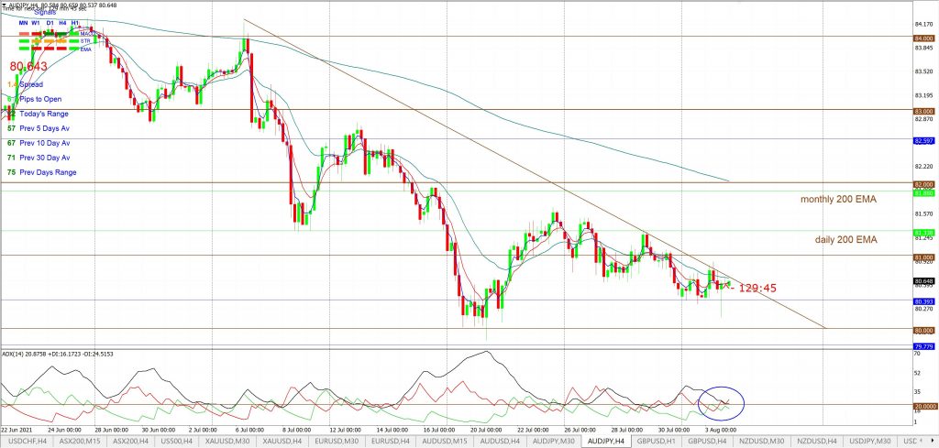Viewport: 939px width, 448px height.
Task: Click the 81.000 horizontal level label
Action: [924, 257]
